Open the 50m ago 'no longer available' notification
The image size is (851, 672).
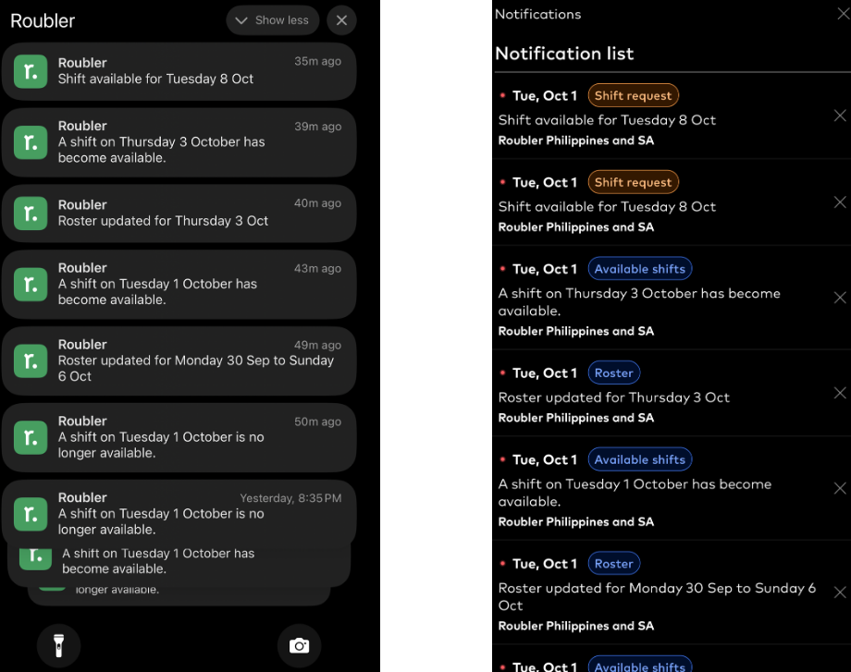click(179, 438)
